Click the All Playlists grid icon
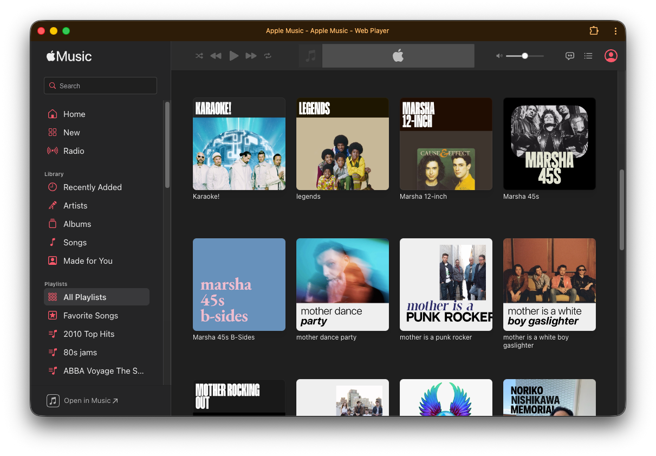The image size is (656, 456). click(x=53, y=297)
